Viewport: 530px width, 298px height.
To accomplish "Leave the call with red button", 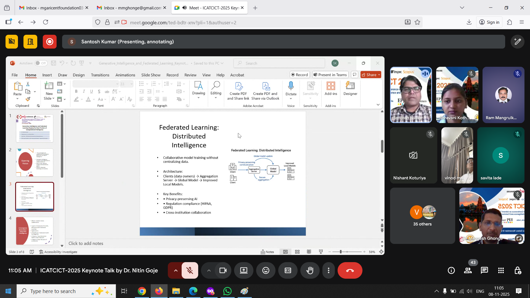I will click(x=350, y=271).
